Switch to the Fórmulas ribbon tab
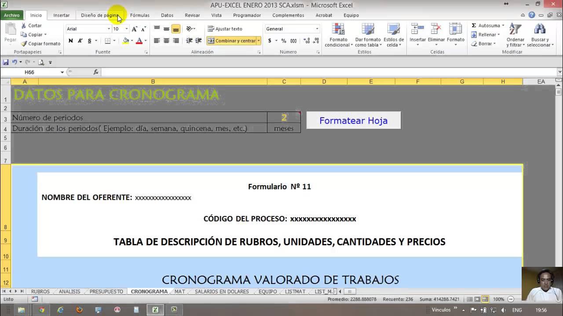This screenshot has width=563, height=316. [139, 15]
